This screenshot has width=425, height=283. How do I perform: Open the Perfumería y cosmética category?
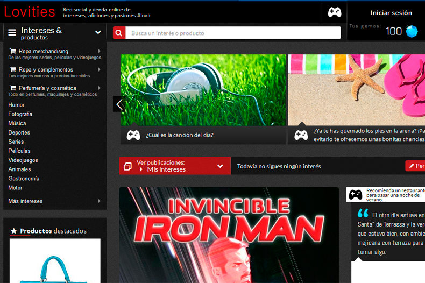coord(47,88)
